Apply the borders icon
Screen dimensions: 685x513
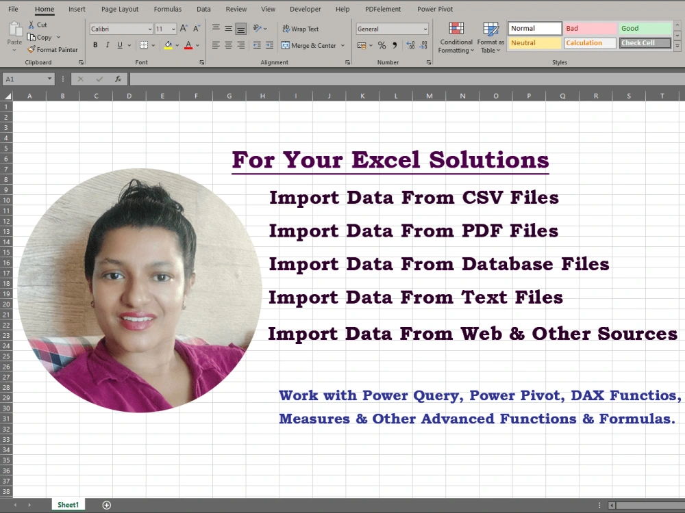point(144,45)
